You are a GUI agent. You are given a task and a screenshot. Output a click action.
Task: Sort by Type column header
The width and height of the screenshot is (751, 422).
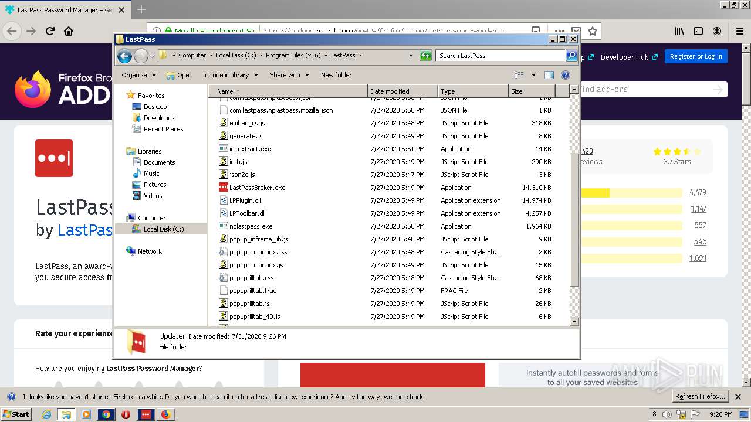pos(473,91)
